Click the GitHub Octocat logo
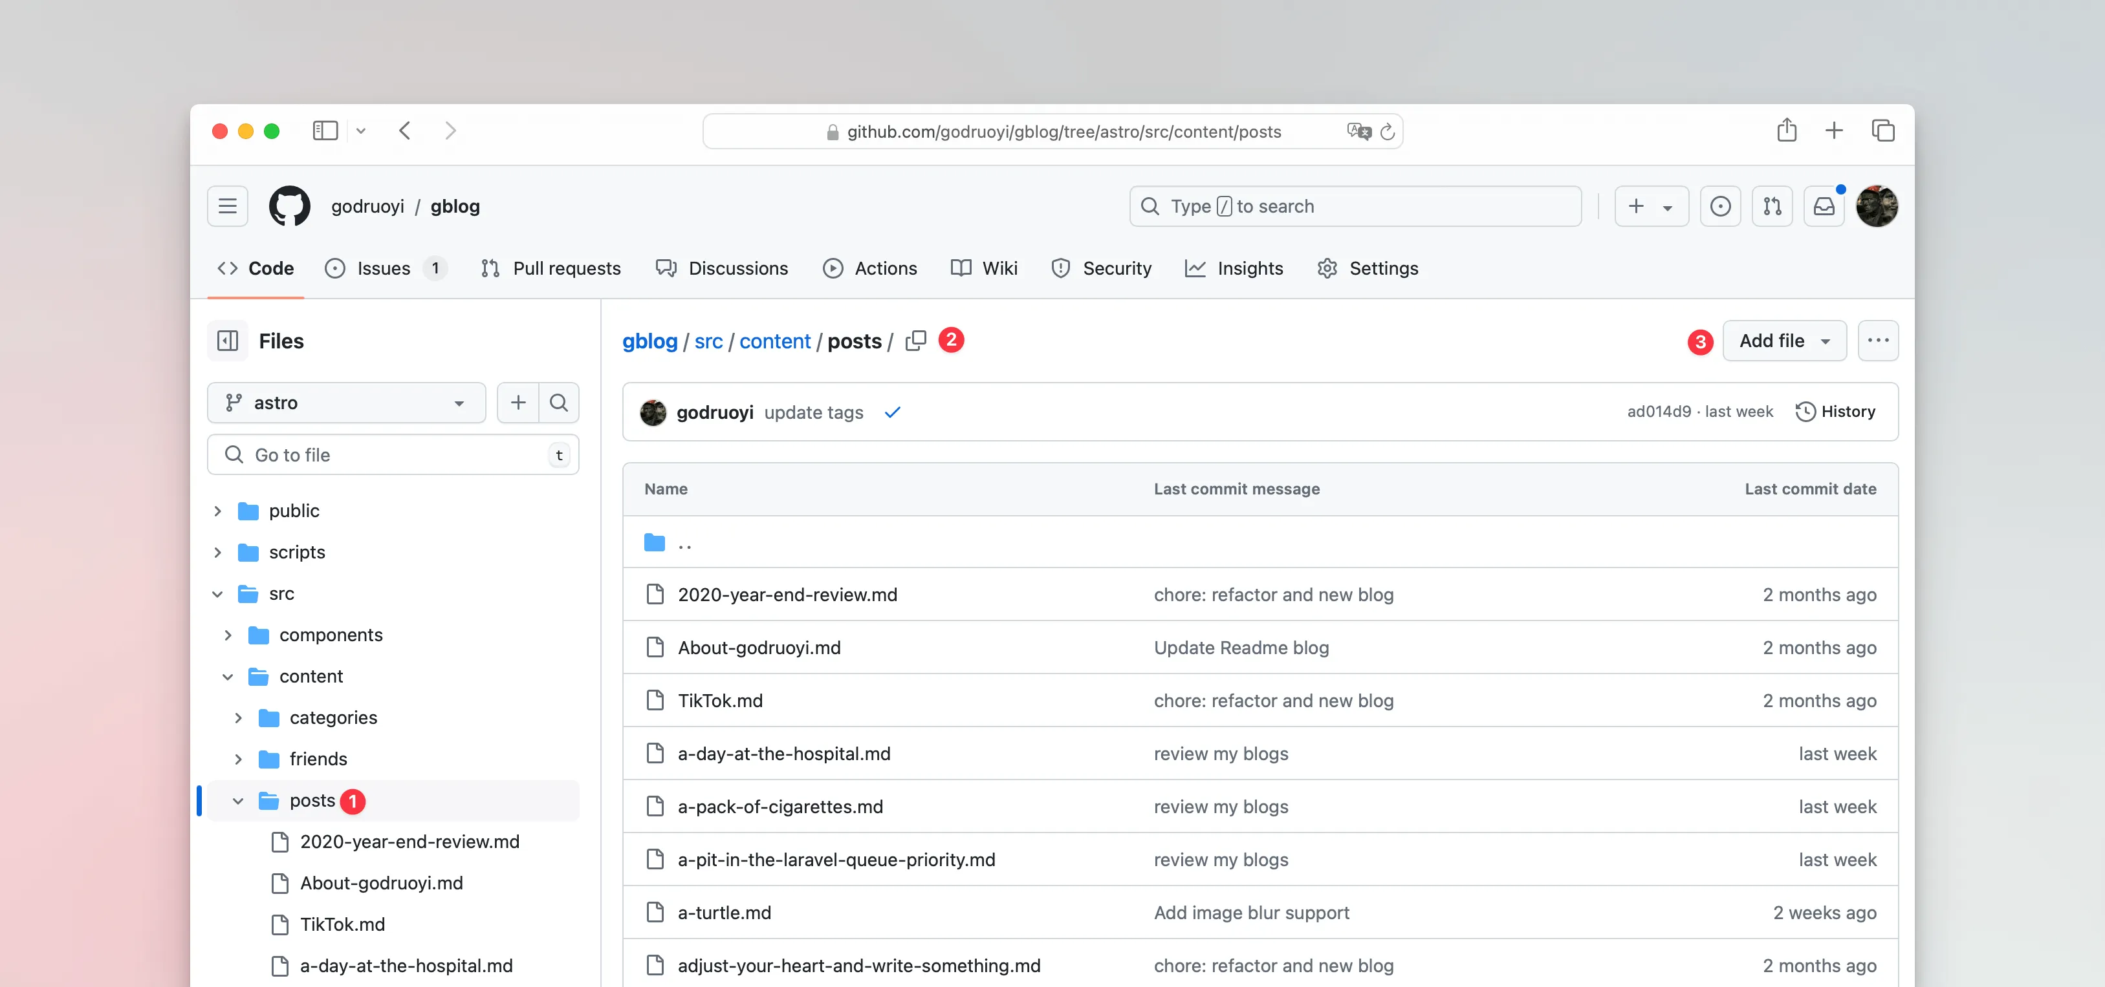The image size is (2105, 987). pyautogui.click(x=289, y=207)
